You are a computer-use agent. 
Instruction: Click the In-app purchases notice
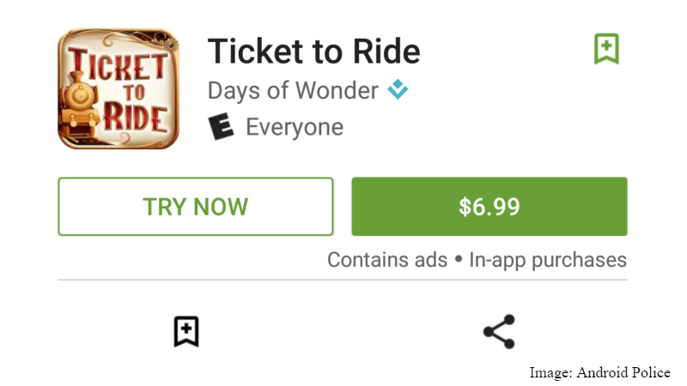point(548,260)
